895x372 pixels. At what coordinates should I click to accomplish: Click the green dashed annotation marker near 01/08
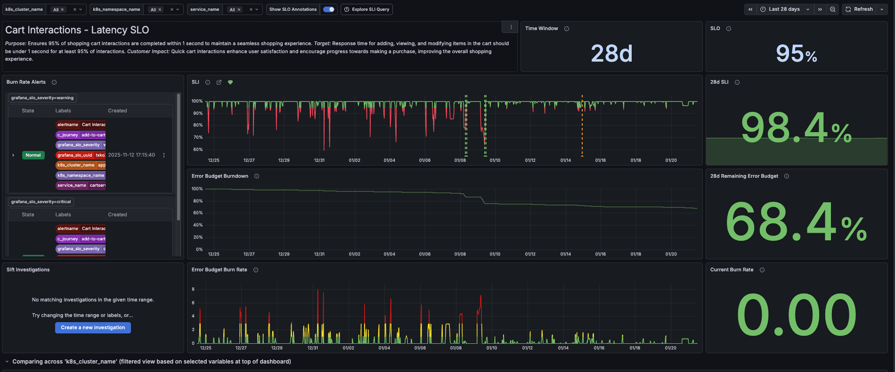pos(466,125)
